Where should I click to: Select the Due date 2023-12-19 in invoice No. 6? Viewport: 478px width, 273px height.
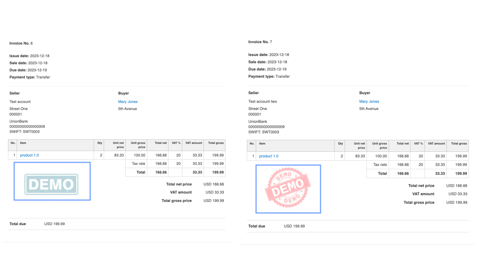28,70
